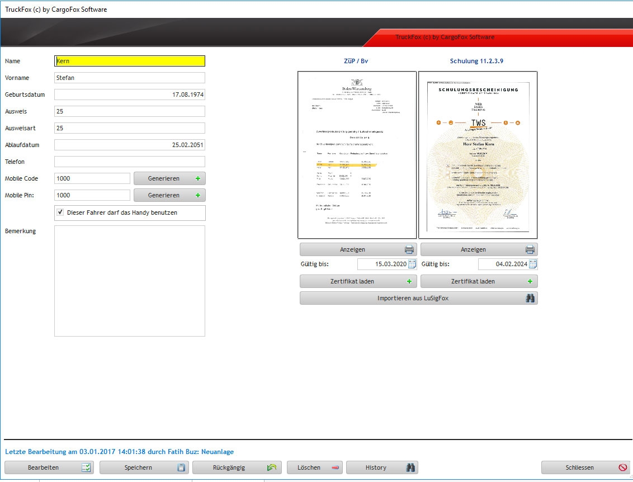The width and height of the screenshot is (633, 482).
Task: Click the Mobile Code field with 1000
Action: coord(92,178)
